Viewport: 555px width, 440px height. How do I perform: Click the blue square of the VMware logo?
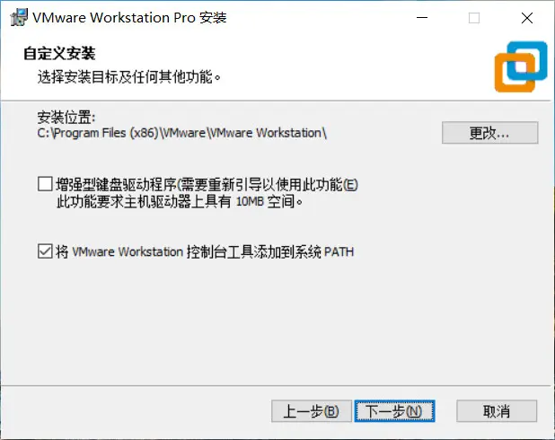click(527, 61)
